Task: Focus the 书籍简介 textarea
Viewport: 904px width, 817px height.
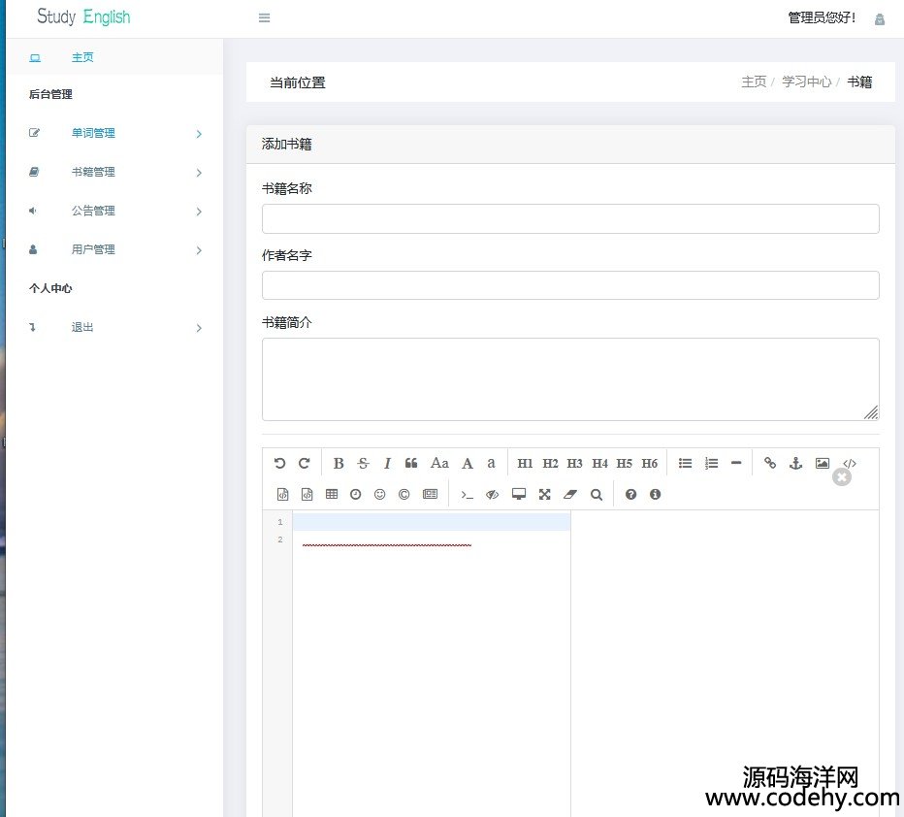Action: [570, 379]
